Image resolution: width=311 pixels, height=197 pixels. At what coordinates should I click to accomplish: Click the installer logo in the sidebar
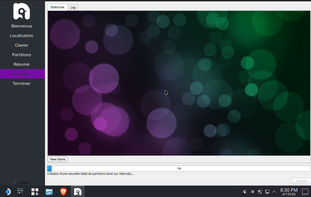point(22,11)
